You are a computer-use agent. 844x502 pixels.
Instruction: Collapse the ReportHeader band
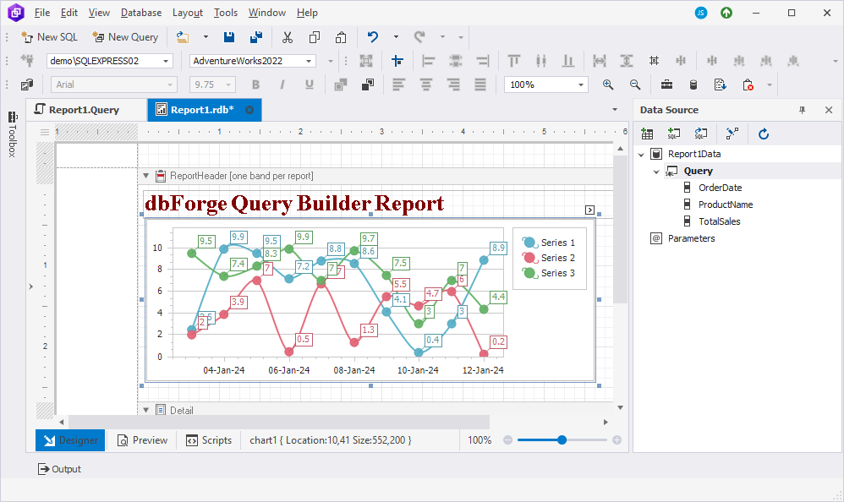(145, 176)
